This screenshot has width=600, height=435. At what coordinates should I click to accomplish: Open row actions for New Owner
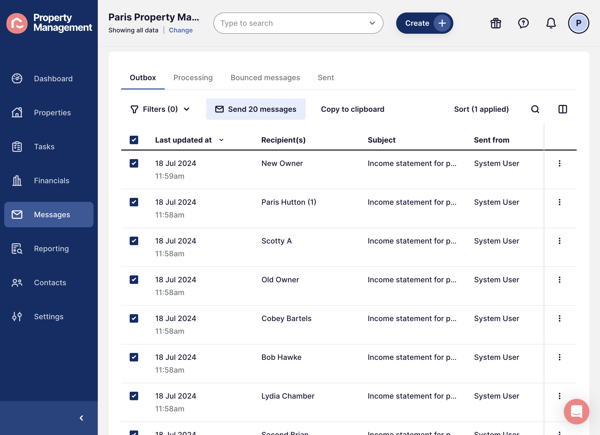pos(560,163)
